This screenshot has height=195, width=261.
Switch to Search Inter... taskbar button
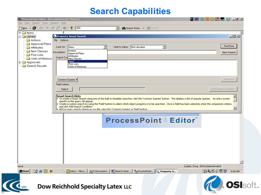(122, 171)
